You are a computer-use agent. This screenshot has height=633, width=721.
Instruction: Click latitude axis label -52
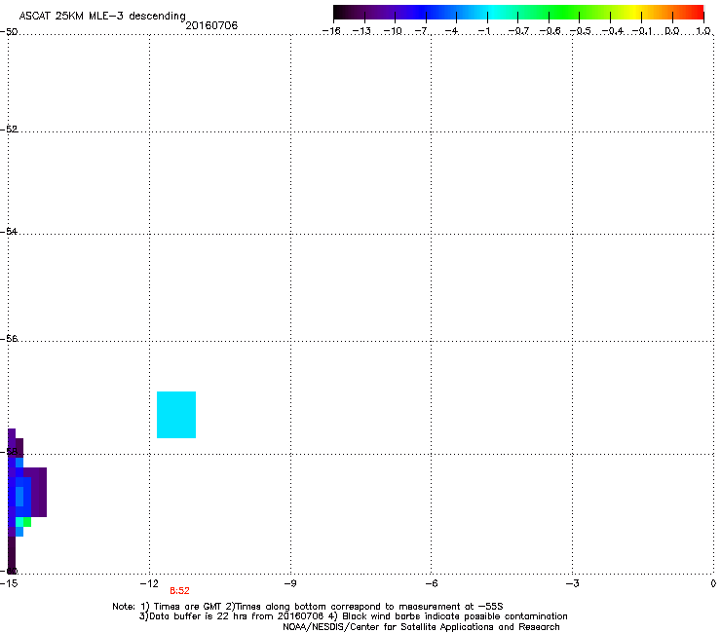(9, 130)
